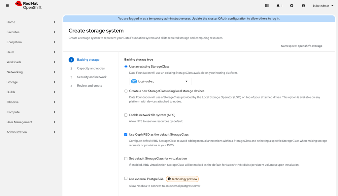Click the Technology preview badge
Screen dimensions: 338x196
point(182,179)
